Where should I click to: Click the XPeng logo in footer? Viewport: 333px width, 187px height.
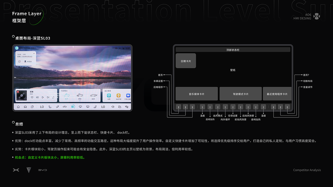(16, 170)
